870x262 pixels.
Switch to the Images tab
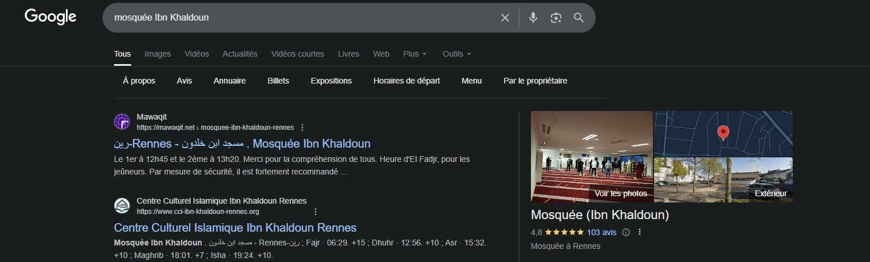click(158, 54)
